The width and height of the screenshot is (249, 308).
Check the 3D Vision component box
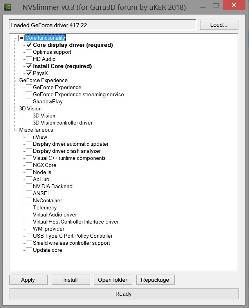(x=29, y=115)
